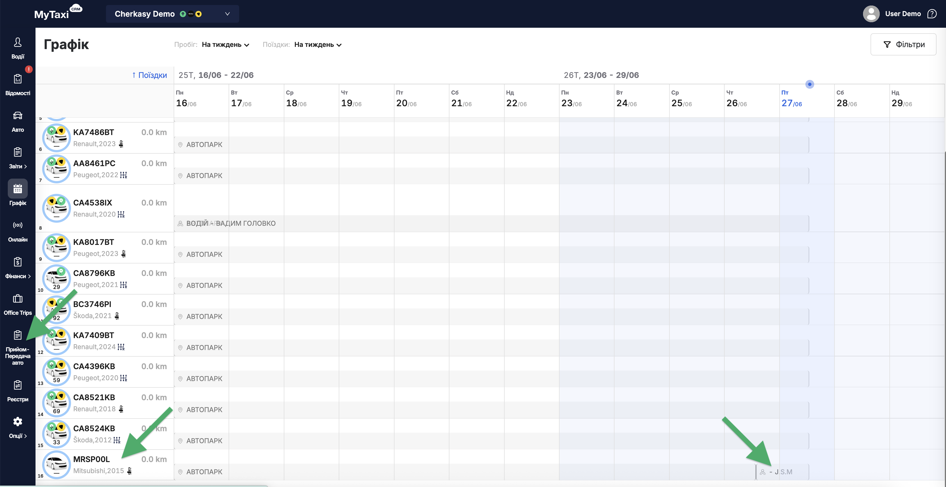946x487 pixels.
Task: Open Cherkasy Demo fleet selector dropdown
Action: tap(172, 14)
